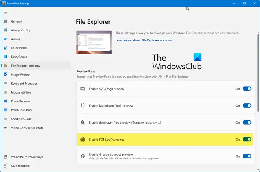Select FancyZones in sidebar
Screen dimensions: 260x172
tap(36, 57)
